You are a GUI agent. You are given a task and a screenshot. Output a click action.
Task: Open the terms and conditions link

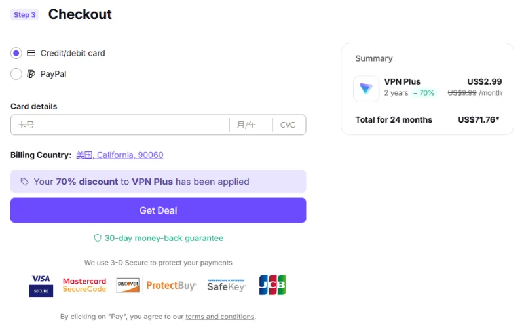[x=220, y=317]
